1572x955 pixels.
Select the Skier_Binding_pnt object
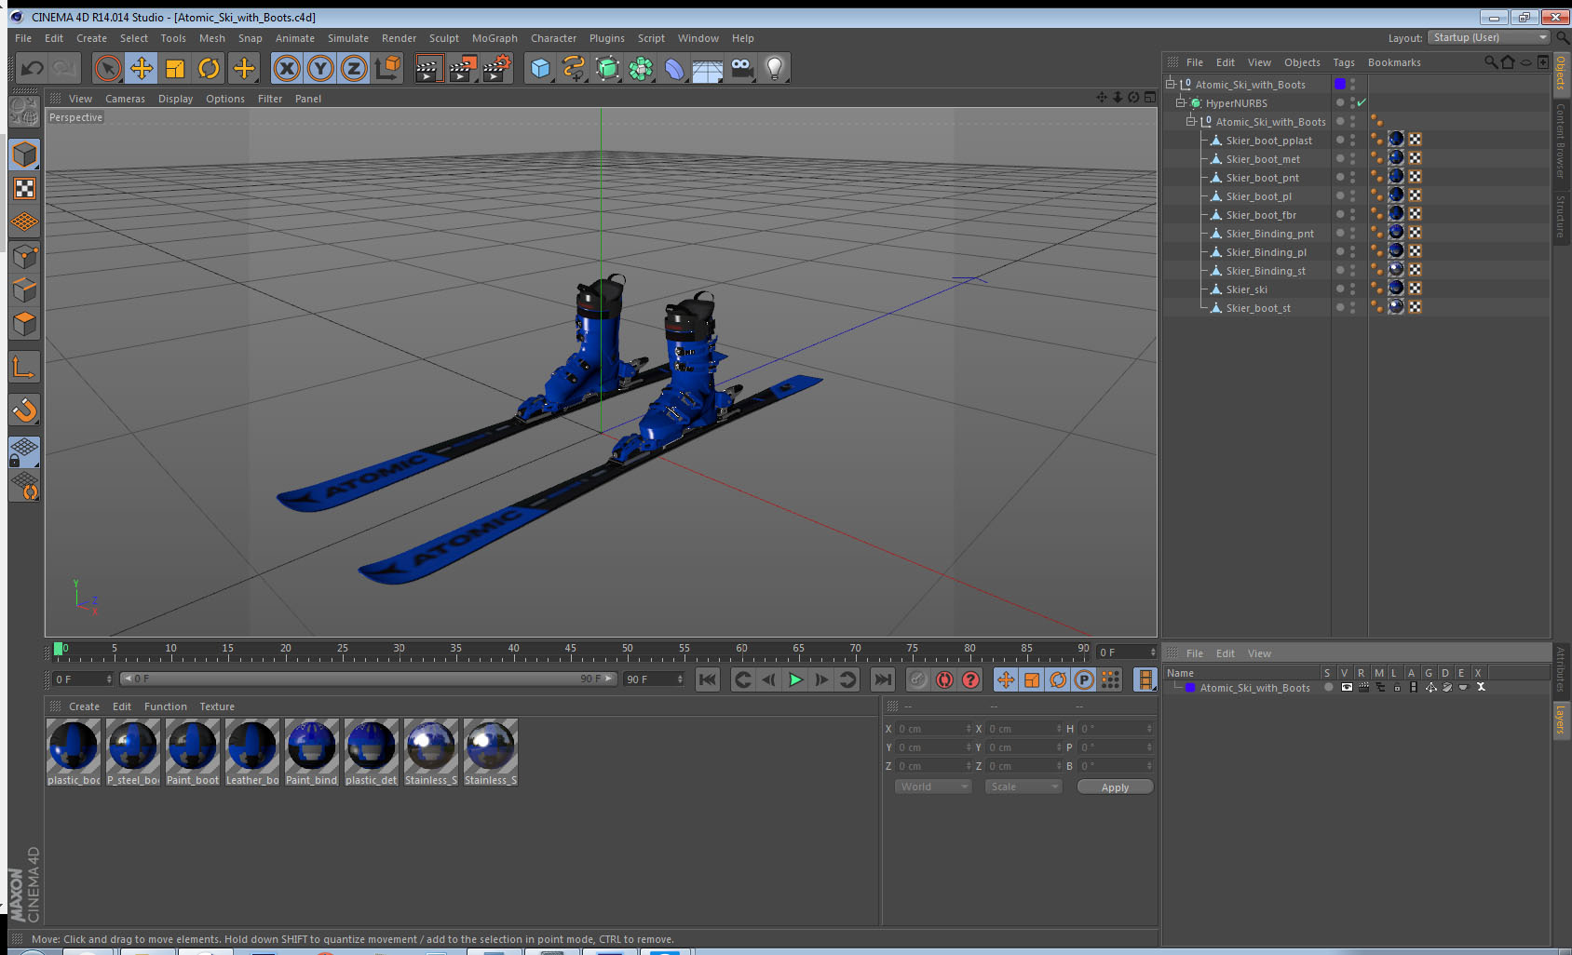(x=1270, y=234)
